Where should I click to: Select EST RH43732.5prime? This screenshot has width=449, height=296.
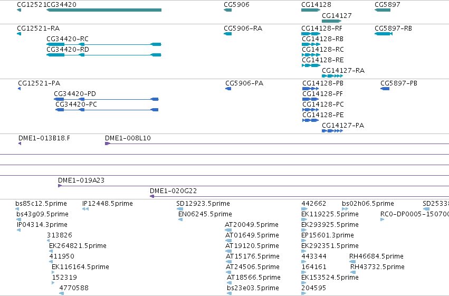[353, 273]
